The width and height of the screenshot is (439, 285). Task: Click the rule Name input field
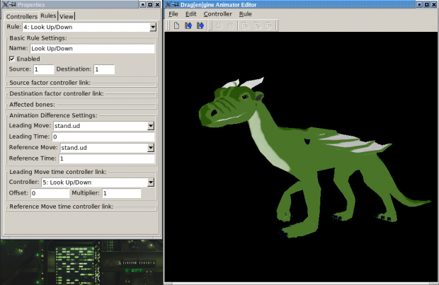(92, 49)
